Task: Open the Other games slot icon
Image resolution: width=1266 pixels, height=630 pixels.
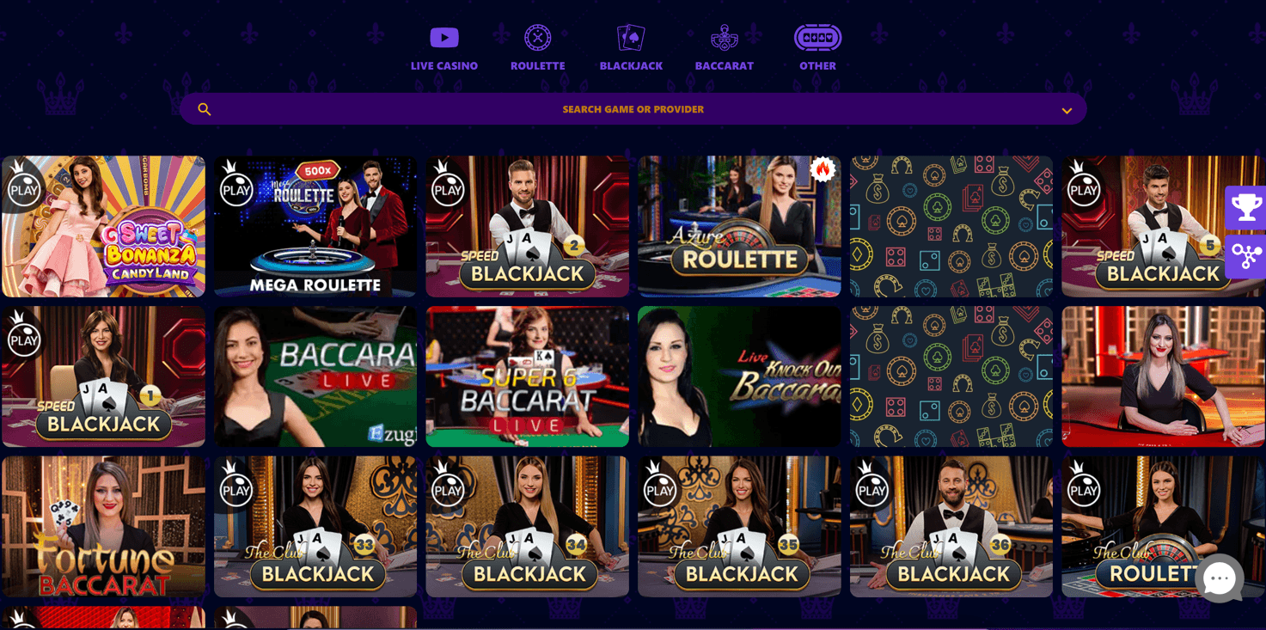Action: point(817,38)
